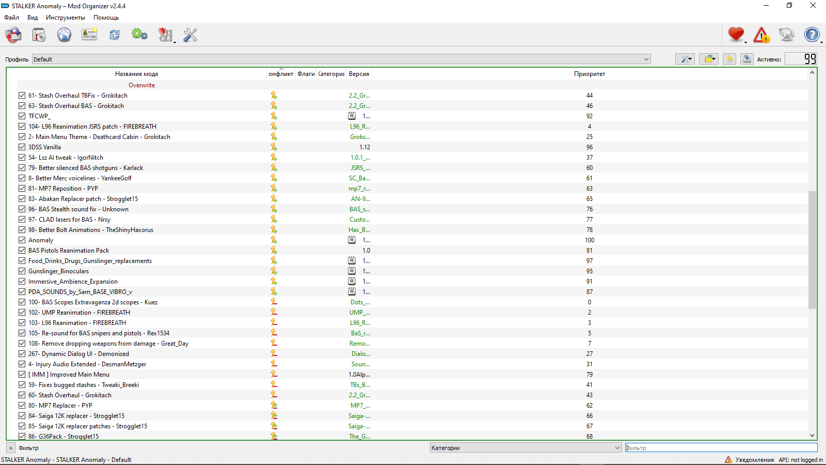This screenshot has width=826, height=465.
Task: Focus the Фильтр text input field
Action: click(721, 448)
